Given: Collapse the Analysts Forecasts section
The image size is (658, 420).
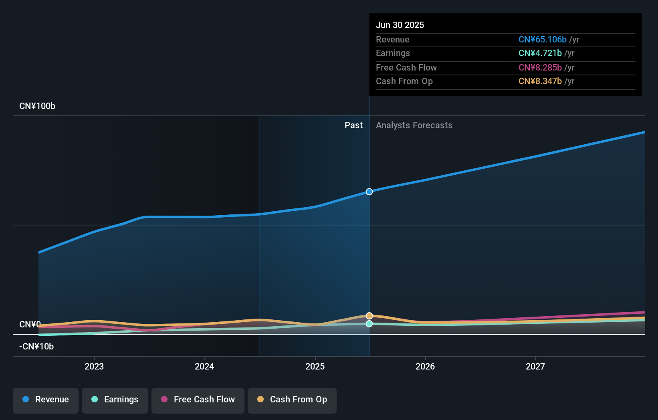Looking at the screenshot, I should coord(414,125).
